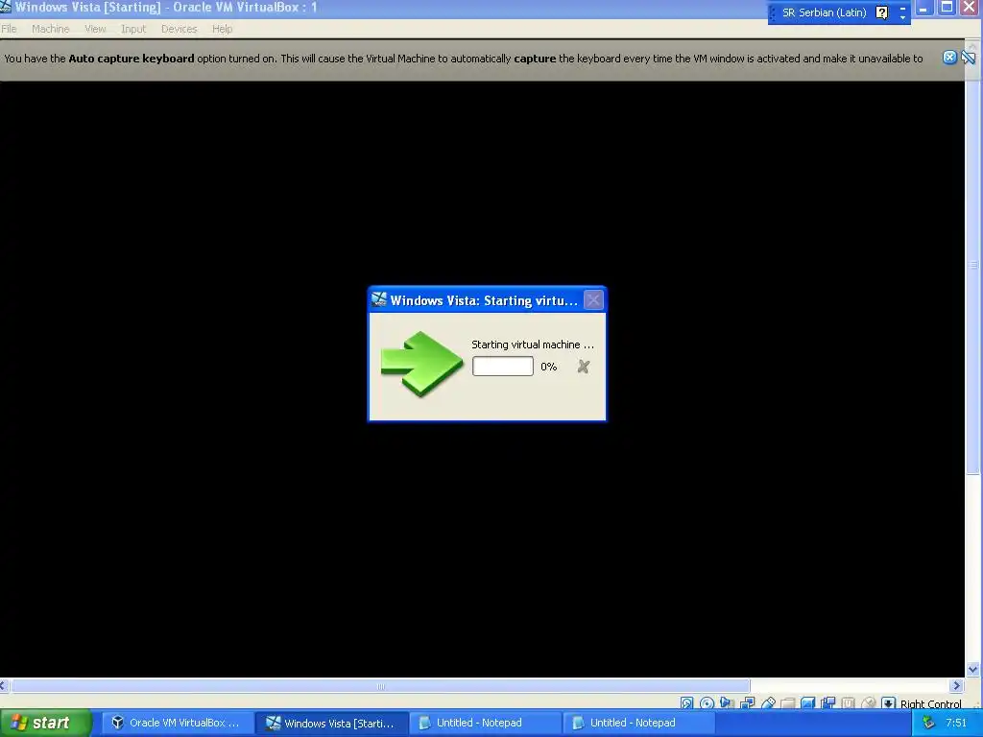Screen dimensions: 983x737
Task: Click the dialog title Windows Vista: Starting virtu...
Action: (x=484, y=300)
